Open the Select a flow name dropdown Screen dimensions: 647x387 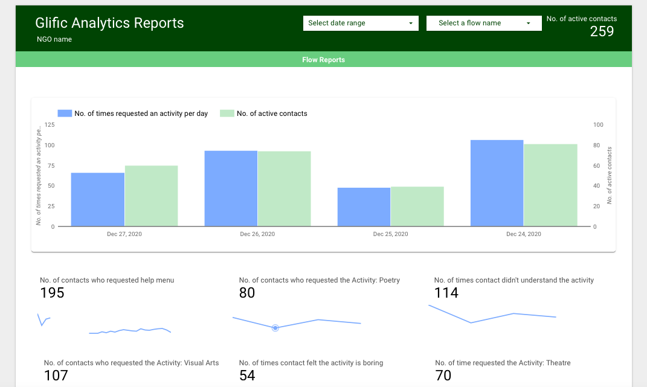tap(484, 23)
